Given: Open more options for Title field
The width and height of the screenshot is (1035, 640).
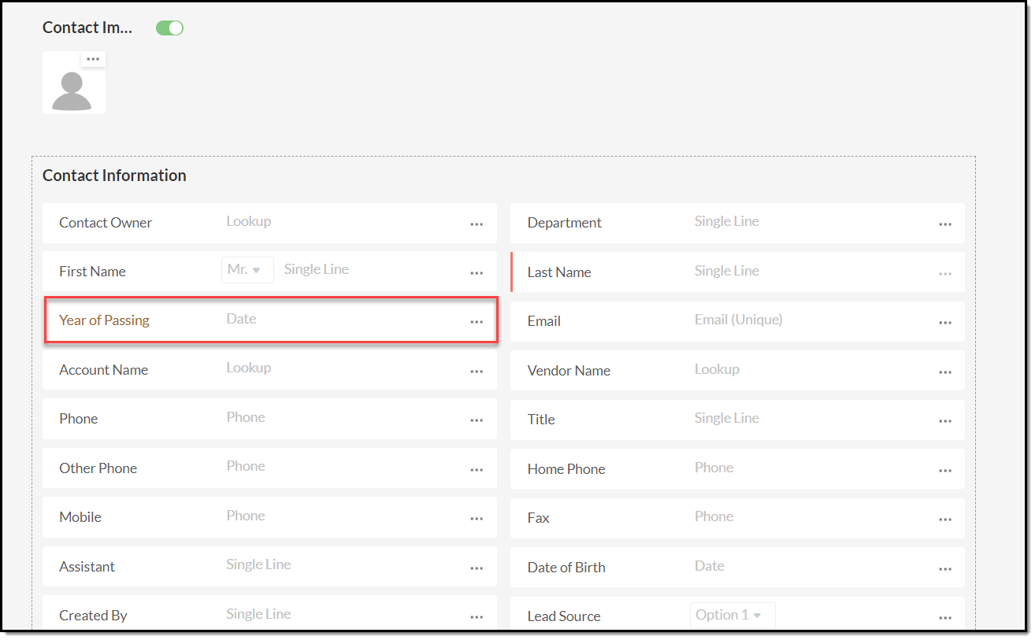Looking at the screenshot, I should tap(945, 421).
